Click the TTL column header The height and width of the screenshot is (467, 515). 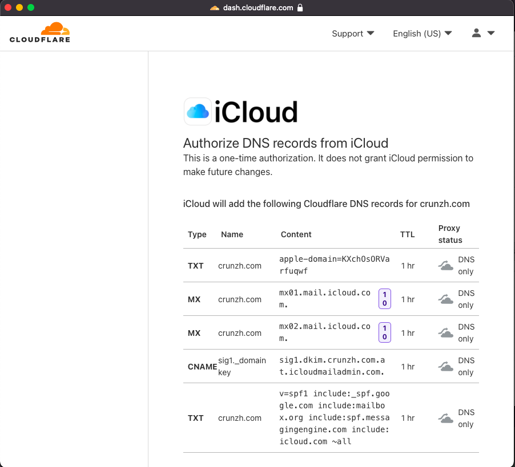[407, 234]
